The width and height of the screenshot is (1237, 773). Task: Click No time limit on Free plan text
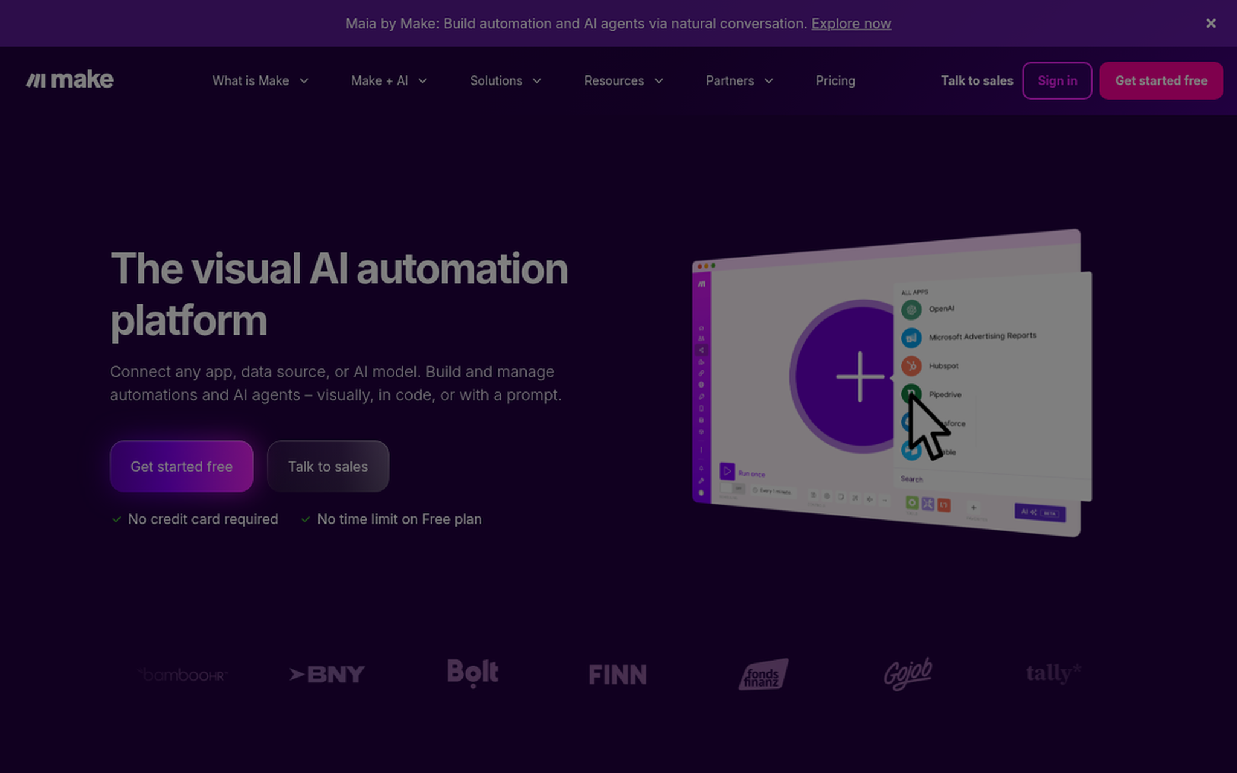pyautogui.click(x=399, y=519)
